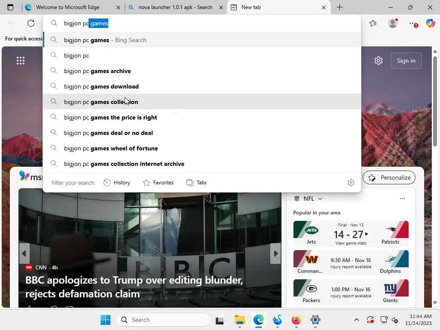The image size is (440, 330).
Task: Open the blue swirl taskbar app icon
Action: tap(277, 320)
